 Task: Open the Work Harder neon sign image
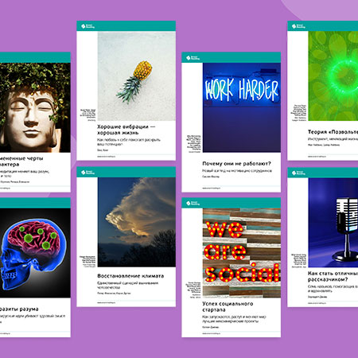242,107
